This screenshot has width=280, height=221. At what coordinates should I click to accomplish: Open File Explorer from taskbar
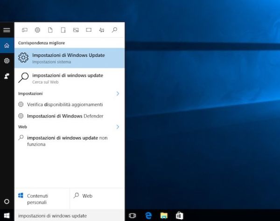coord(164,215)
